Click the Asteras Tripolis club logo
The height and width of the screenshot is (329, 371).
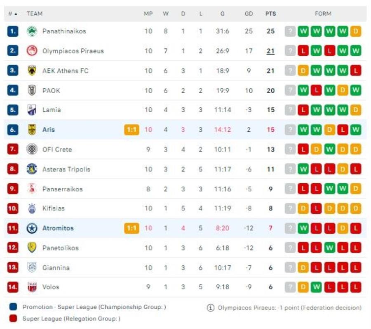[32, 169]
